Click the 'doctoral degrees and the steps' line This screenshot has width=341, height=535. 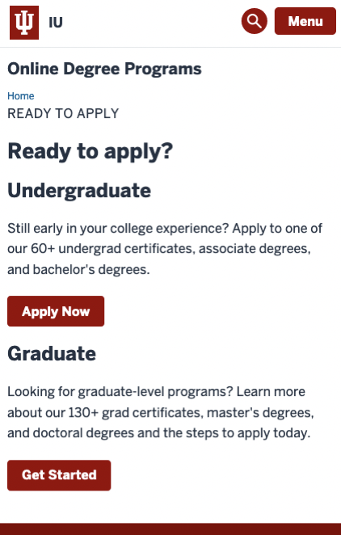click(159, 433)
